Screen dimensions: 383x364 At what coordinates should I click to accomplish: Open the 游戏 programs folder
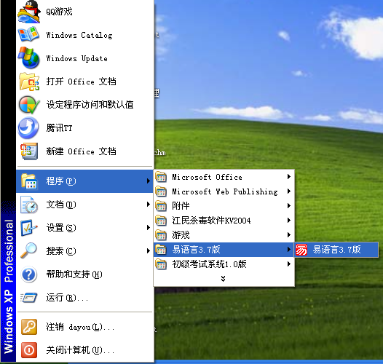tap(224, 235)
